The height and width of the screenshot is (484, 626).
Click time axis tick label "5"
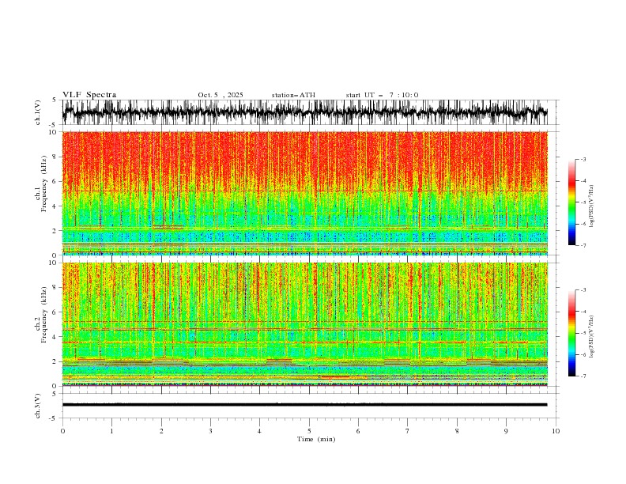[309, 431]
